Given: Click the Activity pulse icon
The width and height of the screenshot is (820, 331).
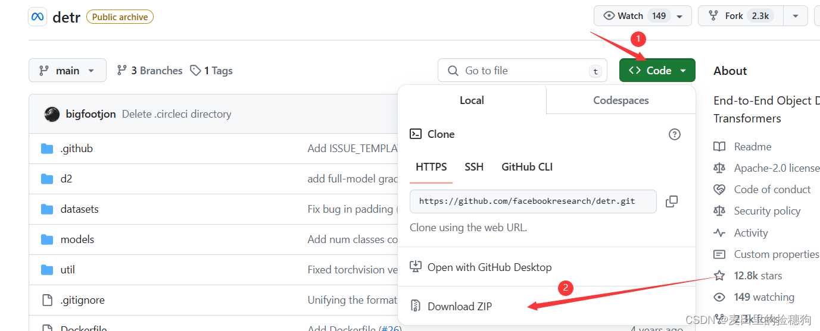Looking at the screenshot, I should pyautogui.click(x=719, y=233).
